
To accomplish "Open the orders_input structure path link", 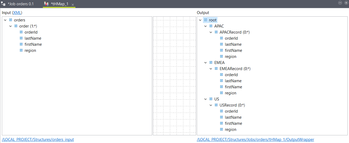I will coord(38,140).
